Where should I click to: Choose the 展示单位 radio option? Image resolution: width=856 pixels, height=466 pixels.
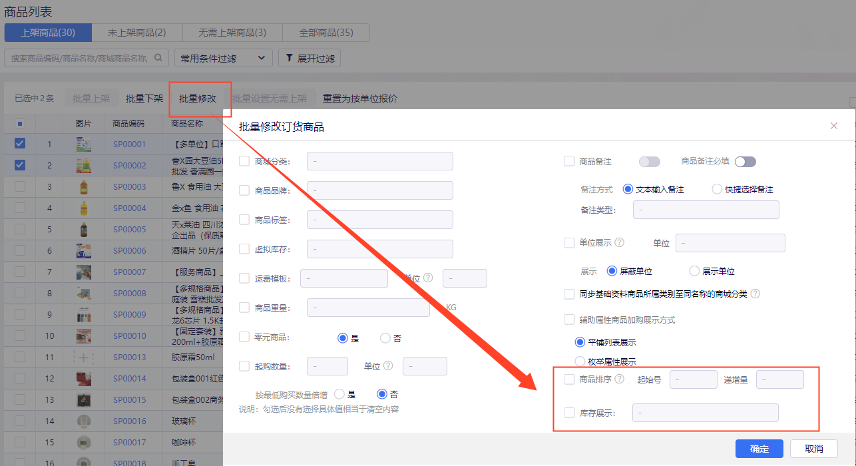[694, 271]
